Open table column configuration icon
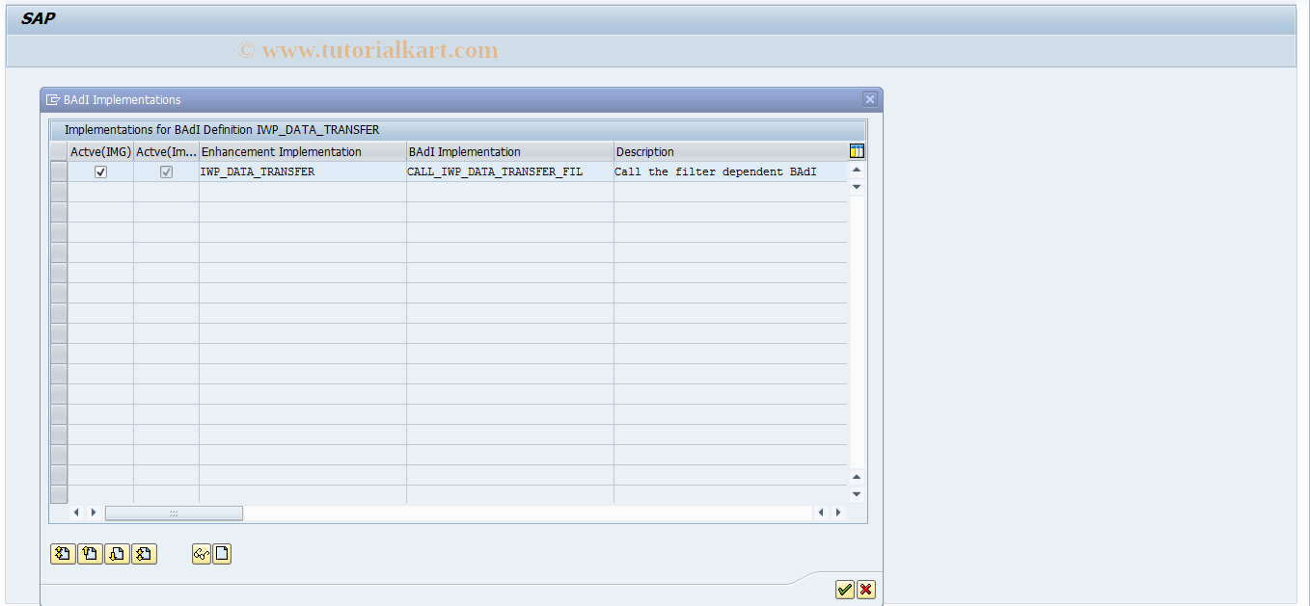 (x=857, y=151)
